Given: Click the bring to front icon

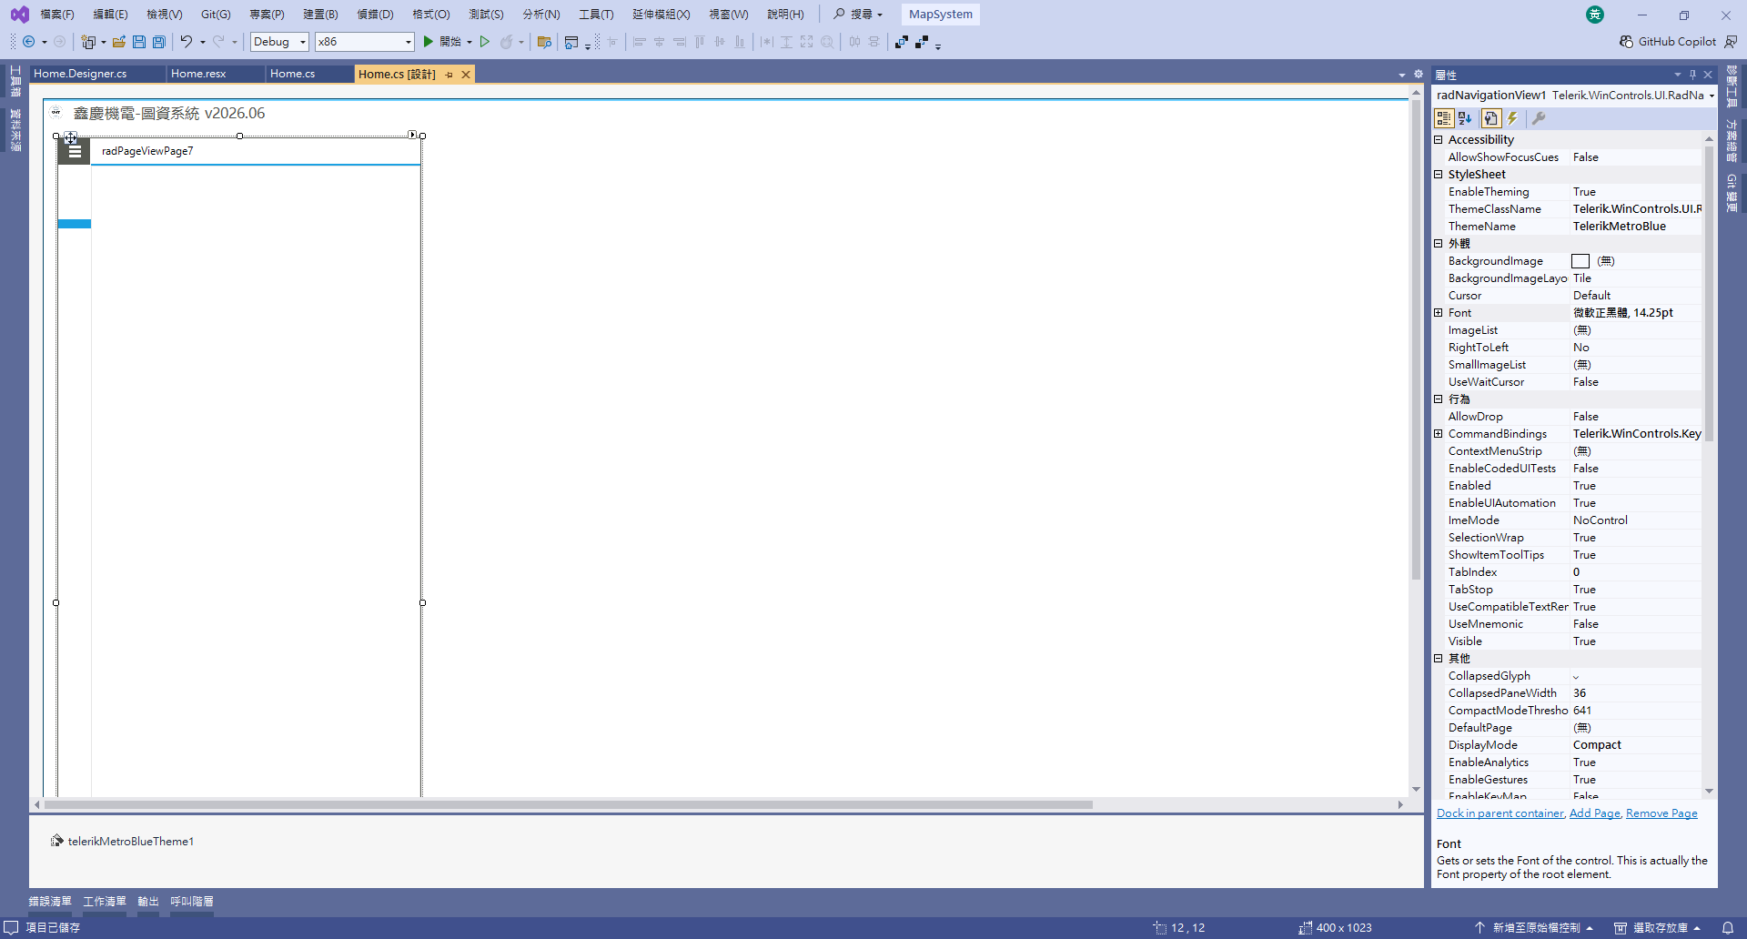Looking at the screenshot, I should tap(901, 42).
